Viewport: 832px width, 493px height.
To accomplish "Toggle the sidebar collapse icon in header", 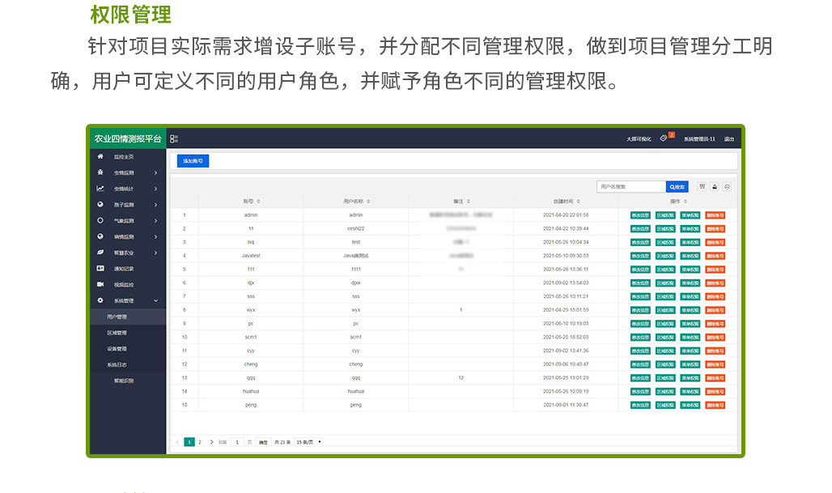I will (x=174, y=139).
